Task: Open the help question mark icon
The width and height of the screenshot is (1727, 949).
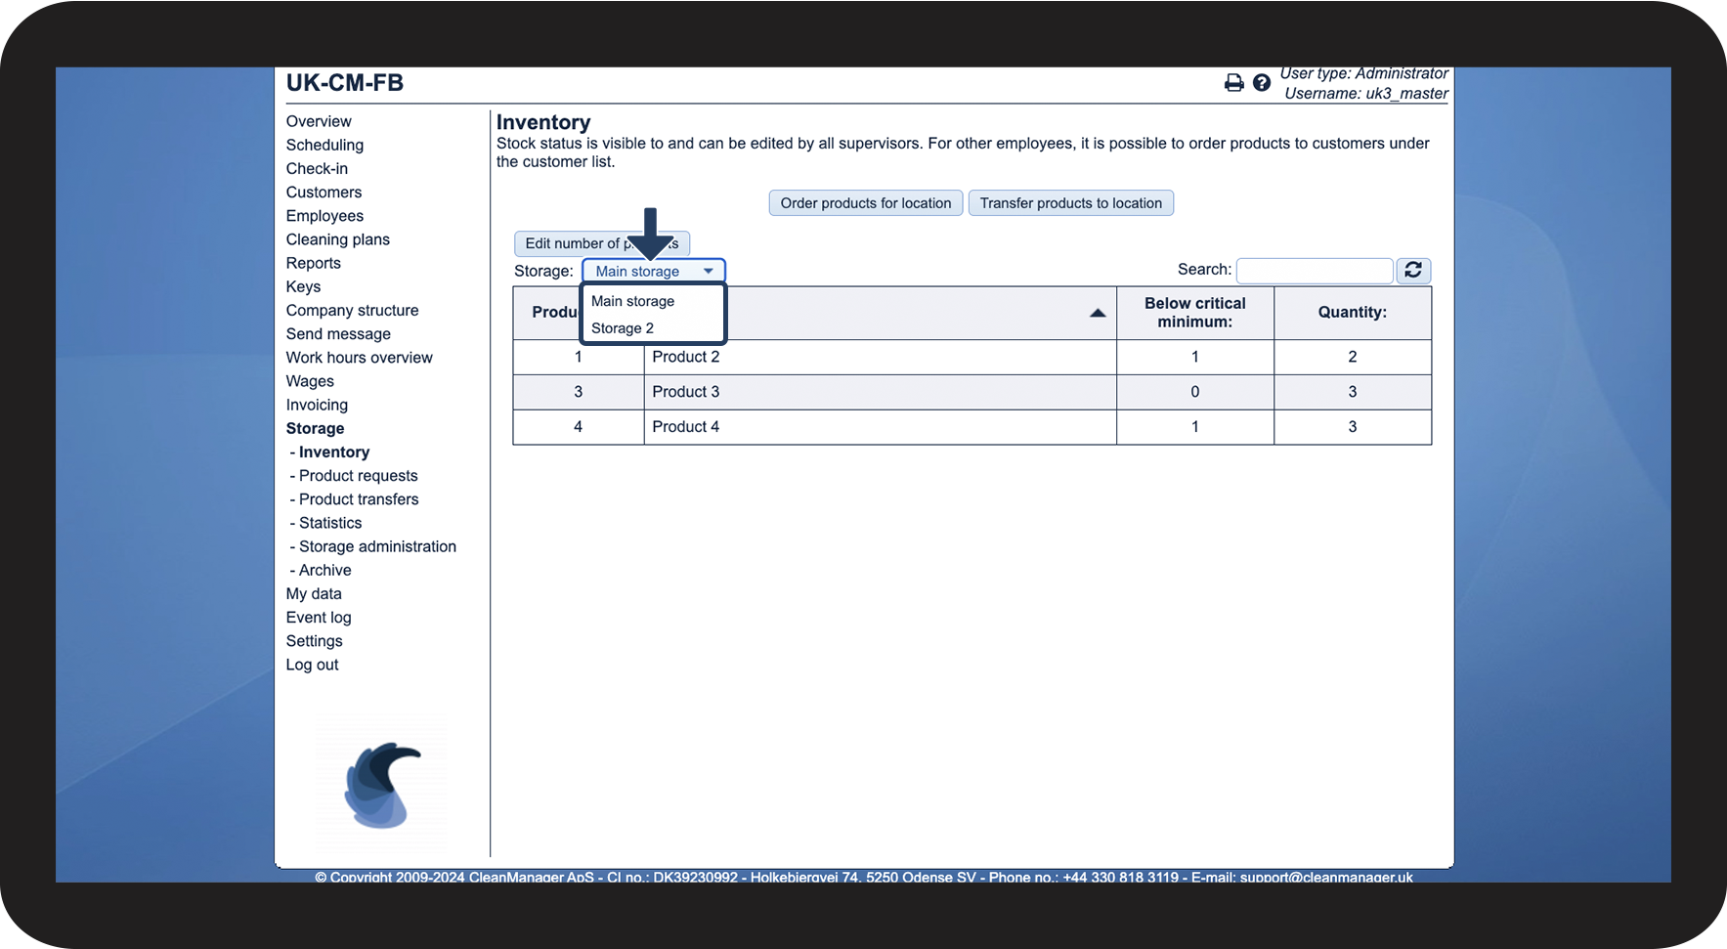Action: 1262,83
